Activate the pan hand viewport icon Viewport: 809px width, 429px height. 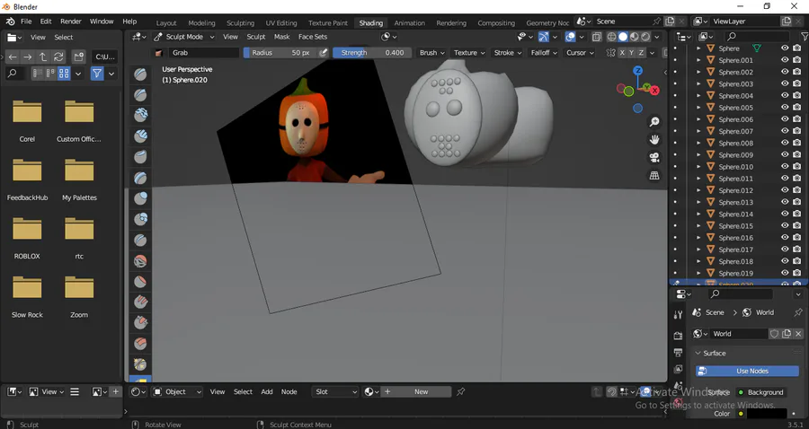(x=654, y=140)
